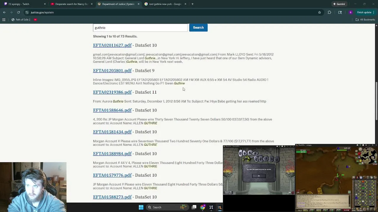
Task: Open the RuneScape magic spellbook tab icon
Action: tap(375, 178)
